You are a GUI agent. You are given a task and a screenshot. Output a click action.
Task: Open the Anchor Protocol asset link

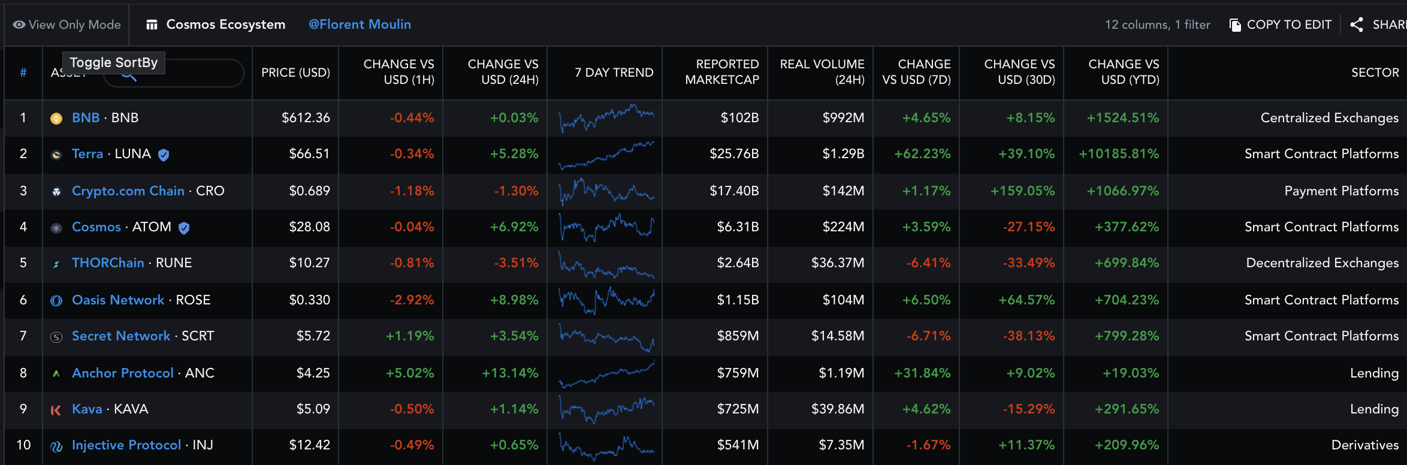123,373
